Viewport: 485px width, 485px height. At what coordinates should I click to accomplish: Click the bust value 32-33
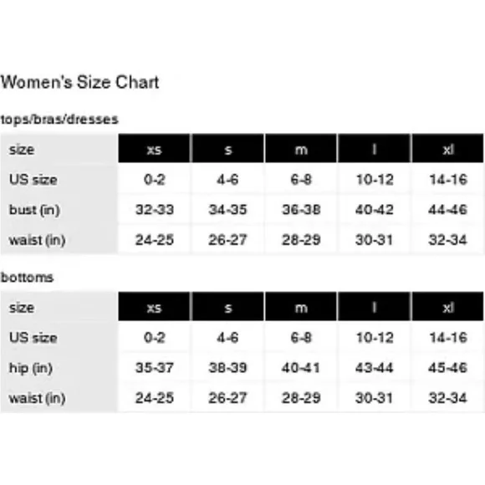click(155, 210)
